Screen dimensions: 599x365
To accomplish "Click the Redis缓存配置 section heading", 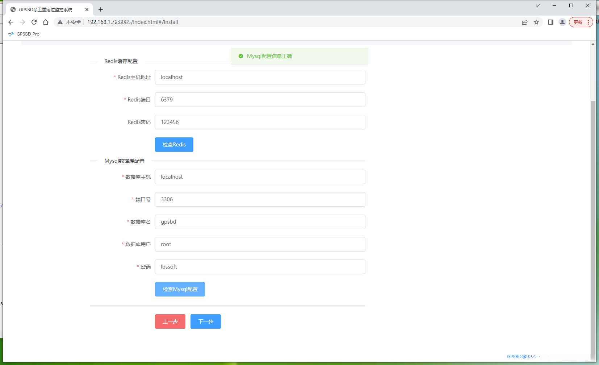I will [121, 61].
